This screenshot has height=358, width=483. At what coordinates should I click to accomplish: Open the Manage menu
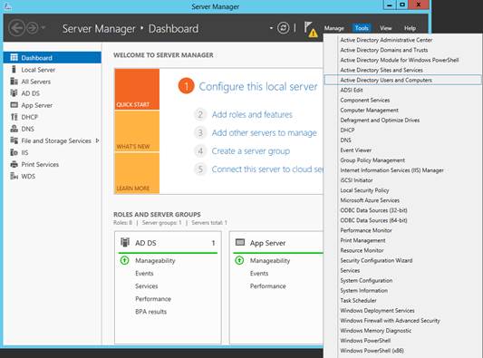click(x=333, y=28)
